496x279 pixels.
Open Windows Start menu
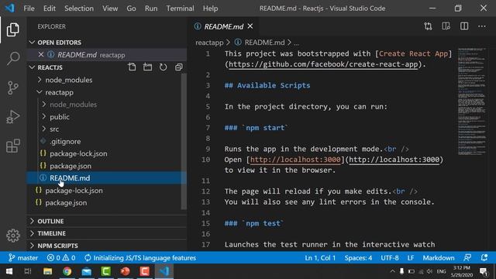[9, 271]
